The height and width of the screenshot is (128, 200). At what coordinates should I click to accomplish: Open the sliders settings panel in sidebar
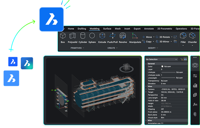click(x=195, y=76)
